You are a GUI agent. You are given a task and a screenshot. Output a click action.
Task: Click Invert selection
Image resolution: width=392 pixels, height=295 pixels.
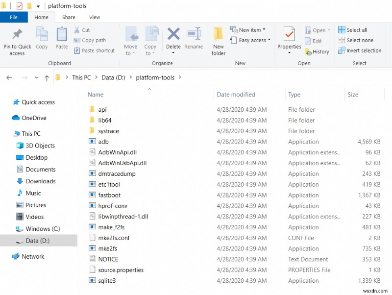coord(360,50)
